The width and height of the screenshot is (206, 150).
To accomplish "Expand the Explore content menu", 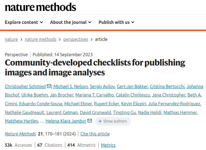I will [24, 22].
